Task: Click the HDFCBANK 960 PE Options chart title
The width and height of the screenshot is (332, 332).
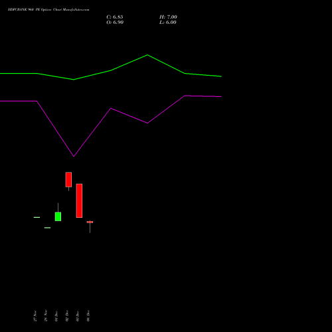Action: pos(48,10)
